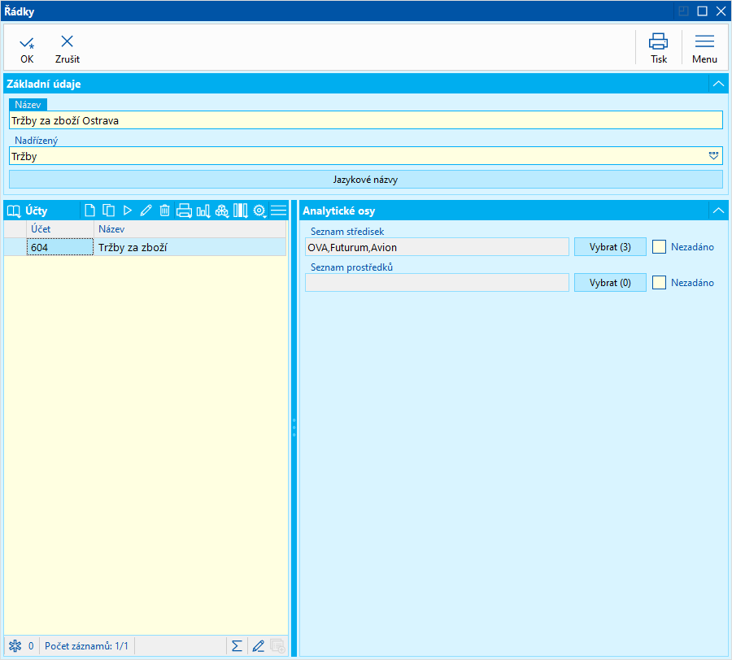The image size is (732, 660).
Task: Click the new record icon in Účty toolbar
Action: (90, 211)
